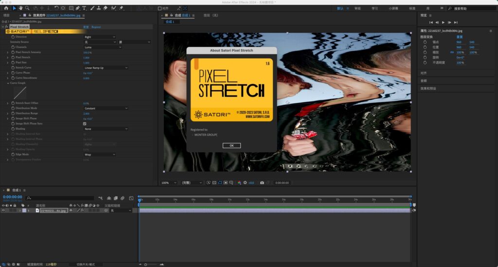Viewport: 498px width, 267px height.
Task: Click OK in About Satori Pixel Stretch dialog
Action: pyautogui.click(x=231, y=146)
